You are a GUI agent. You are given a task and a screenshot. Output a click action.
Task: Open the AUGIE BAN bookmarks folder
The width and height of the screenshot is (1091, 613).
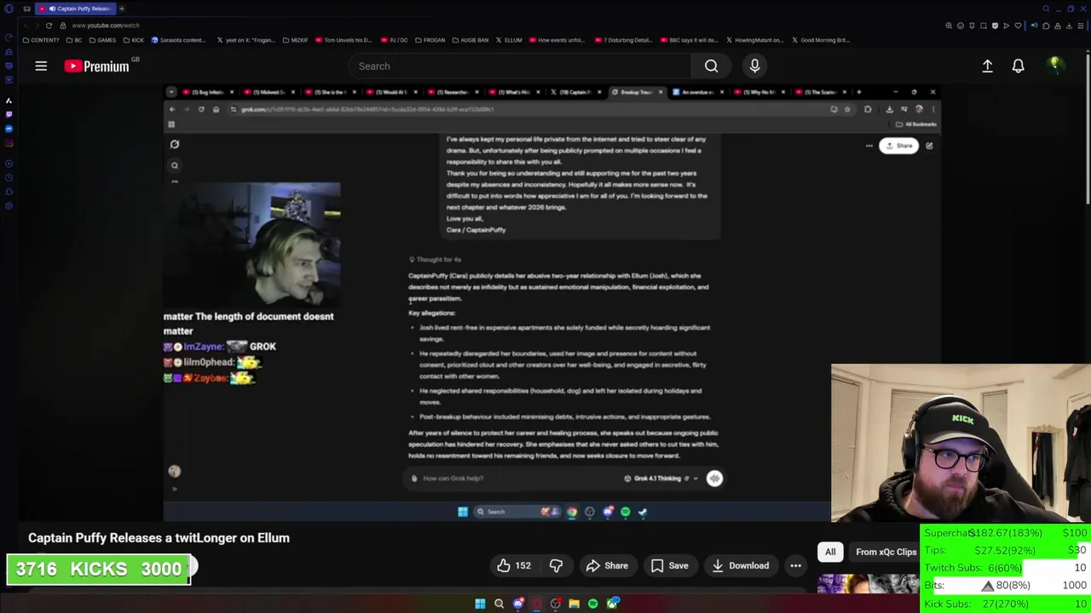pyautogui.click(x=470, y=40)
